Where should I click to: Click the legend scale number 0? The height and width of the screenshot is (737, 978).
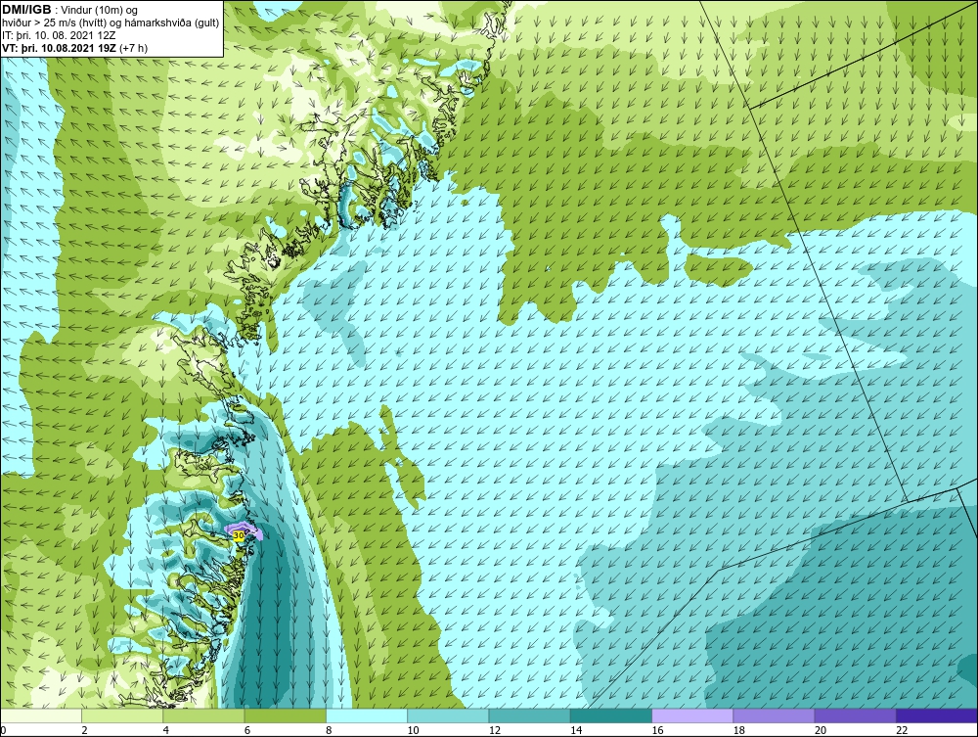(x=3, y=730)
